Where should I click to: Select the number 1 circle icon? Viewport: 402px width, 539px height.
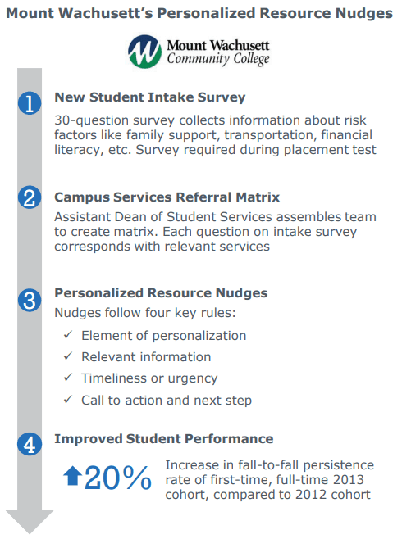tap(30, 102)
